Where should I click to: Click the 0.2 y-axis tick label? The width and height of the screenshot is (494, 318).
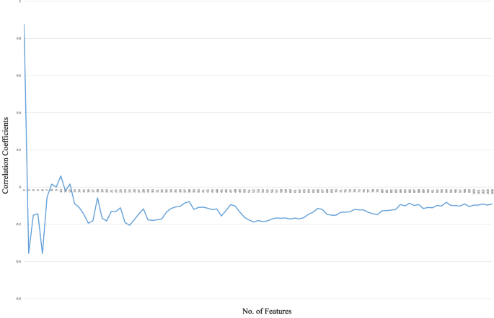(x=19, y=150)
